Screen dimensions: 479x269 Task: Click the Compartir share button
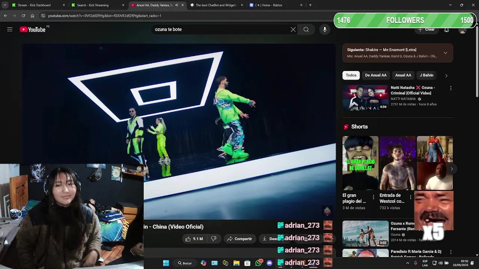[239, 239]
